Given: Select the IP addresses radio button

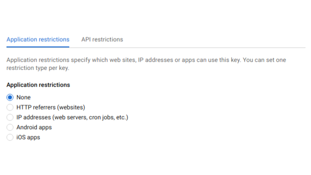Looking at the screenshot, I should pyautogui.click(x=10, y=117).
